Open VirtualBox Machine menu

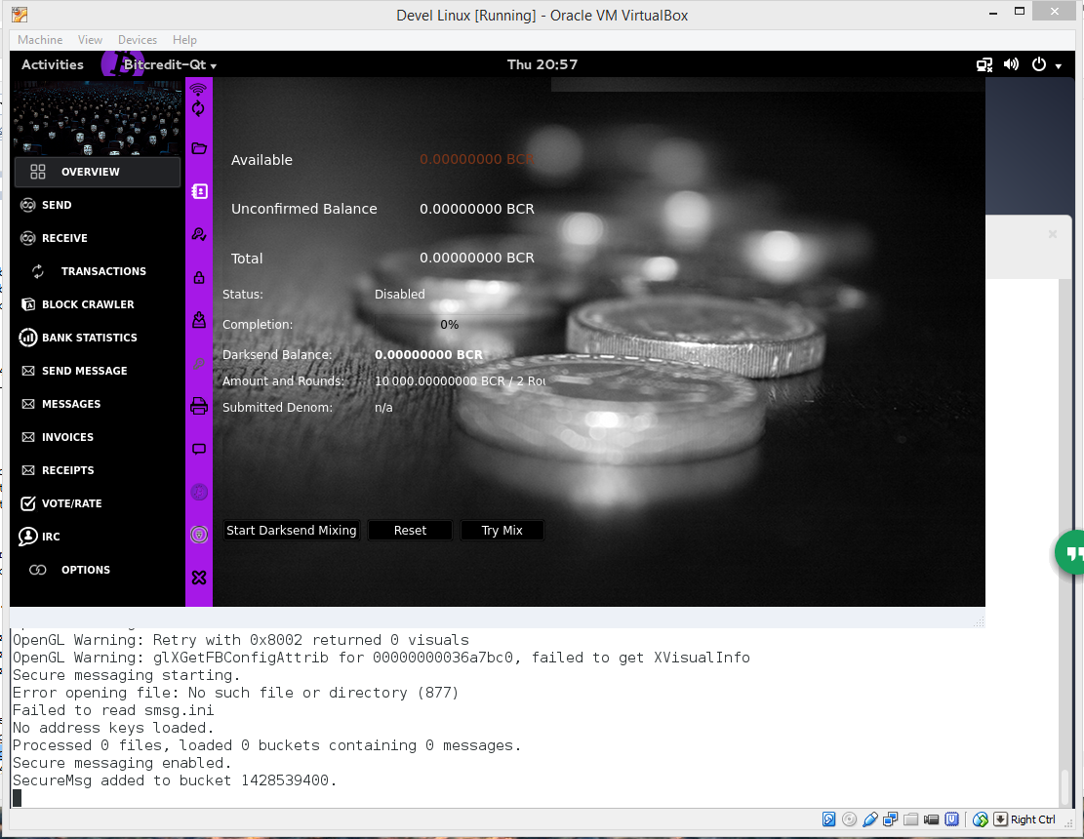tap(40, 40)
